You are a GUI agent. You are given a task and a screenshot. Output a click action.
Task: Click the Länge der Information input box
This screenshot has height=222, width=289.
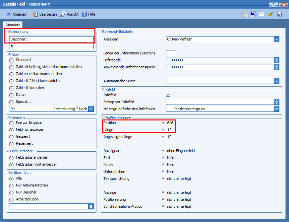(171, 53)
